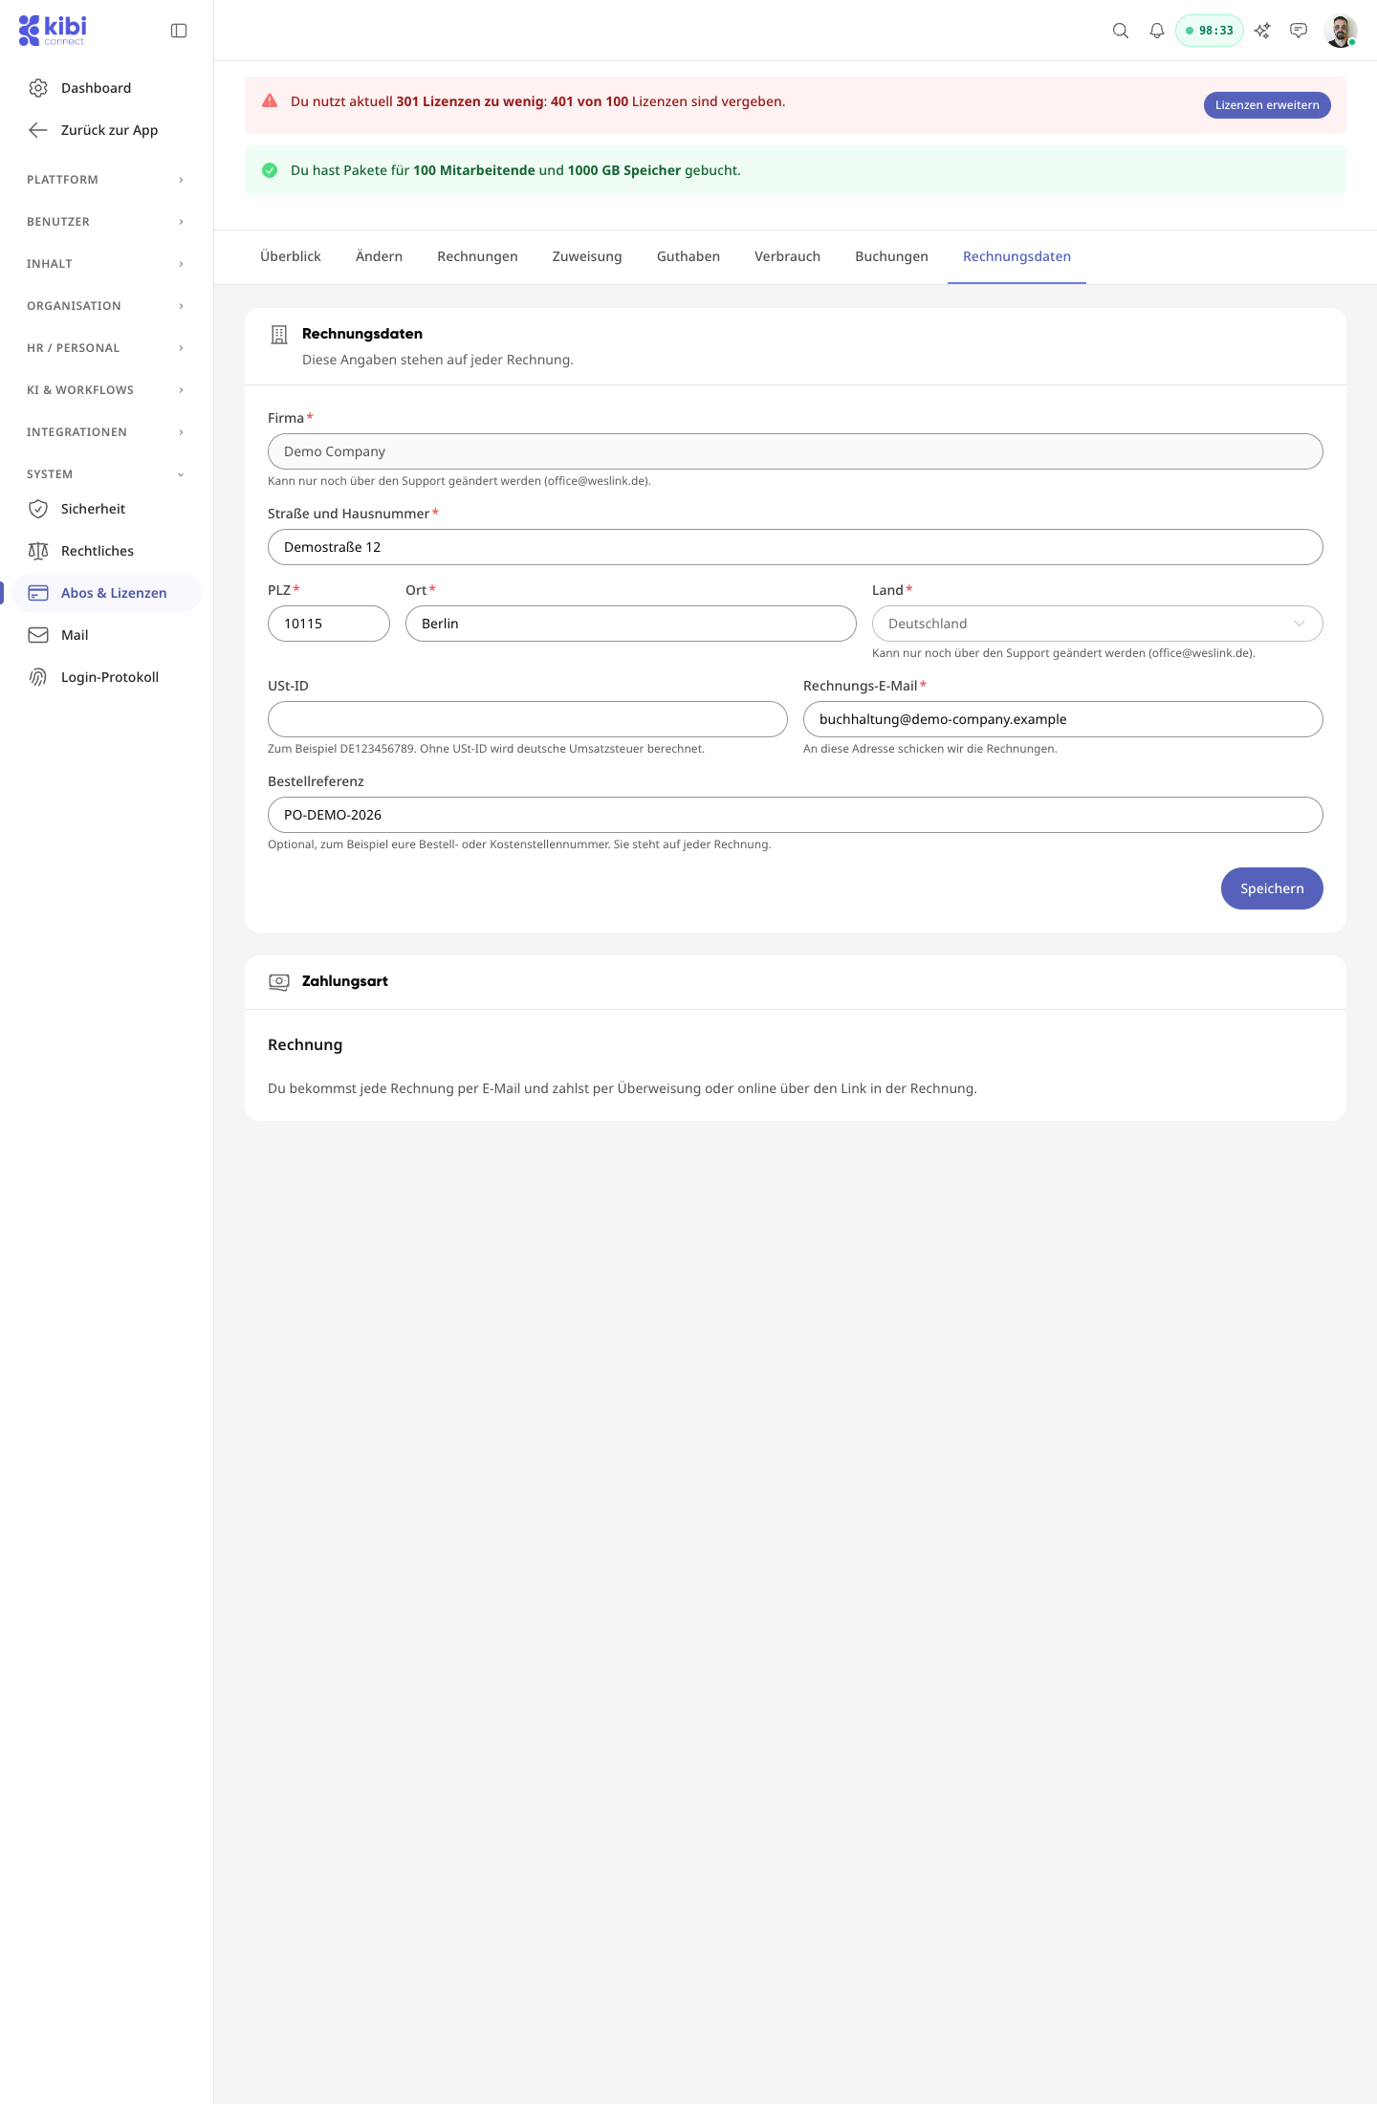Switch to the Ändern tab
The width and height of the screenshot is (1377, 2104).
tap(379, 256)
